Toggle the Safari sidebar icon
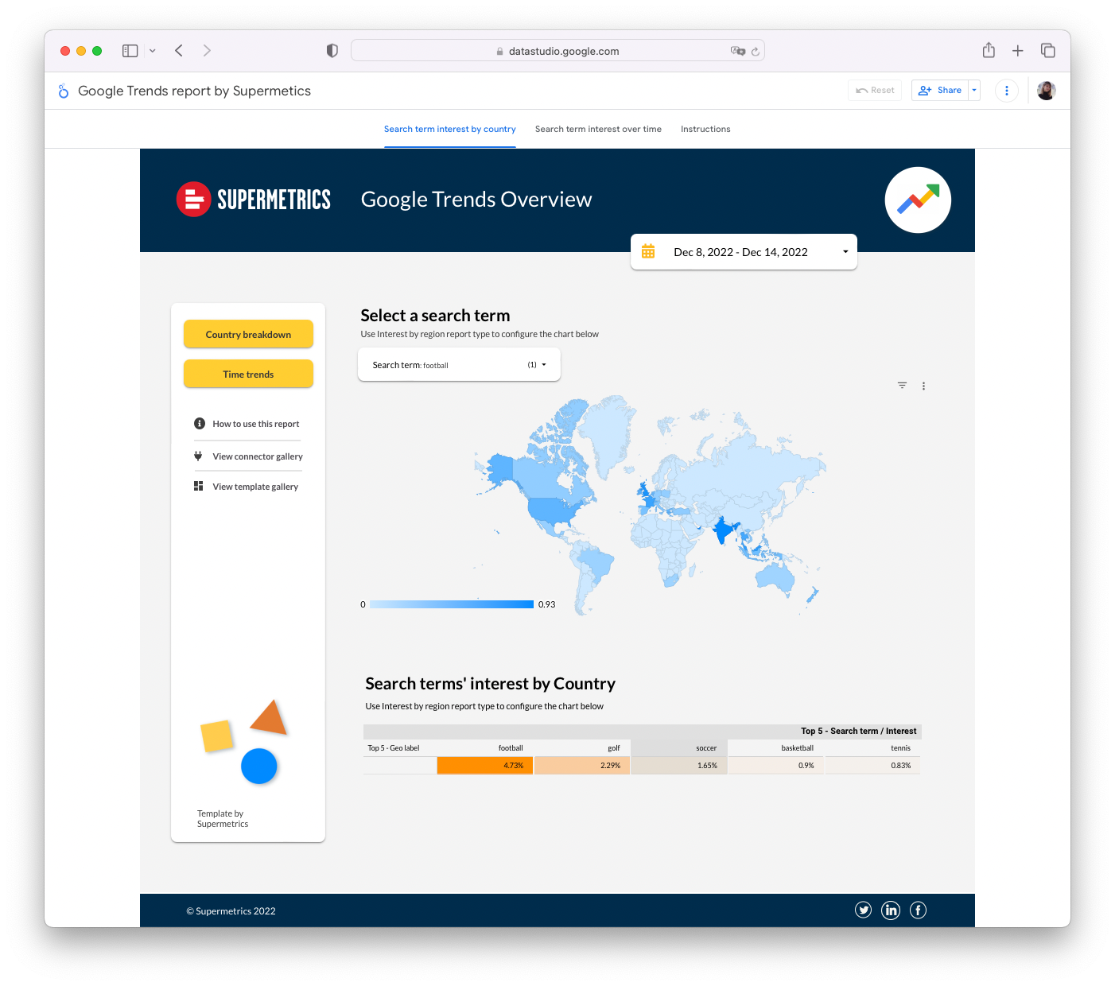Screen dimensions: 1115x986 coord(130,51)
